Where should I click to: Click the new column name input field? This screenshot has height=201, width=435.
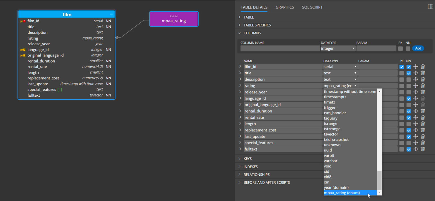point(280,49)
